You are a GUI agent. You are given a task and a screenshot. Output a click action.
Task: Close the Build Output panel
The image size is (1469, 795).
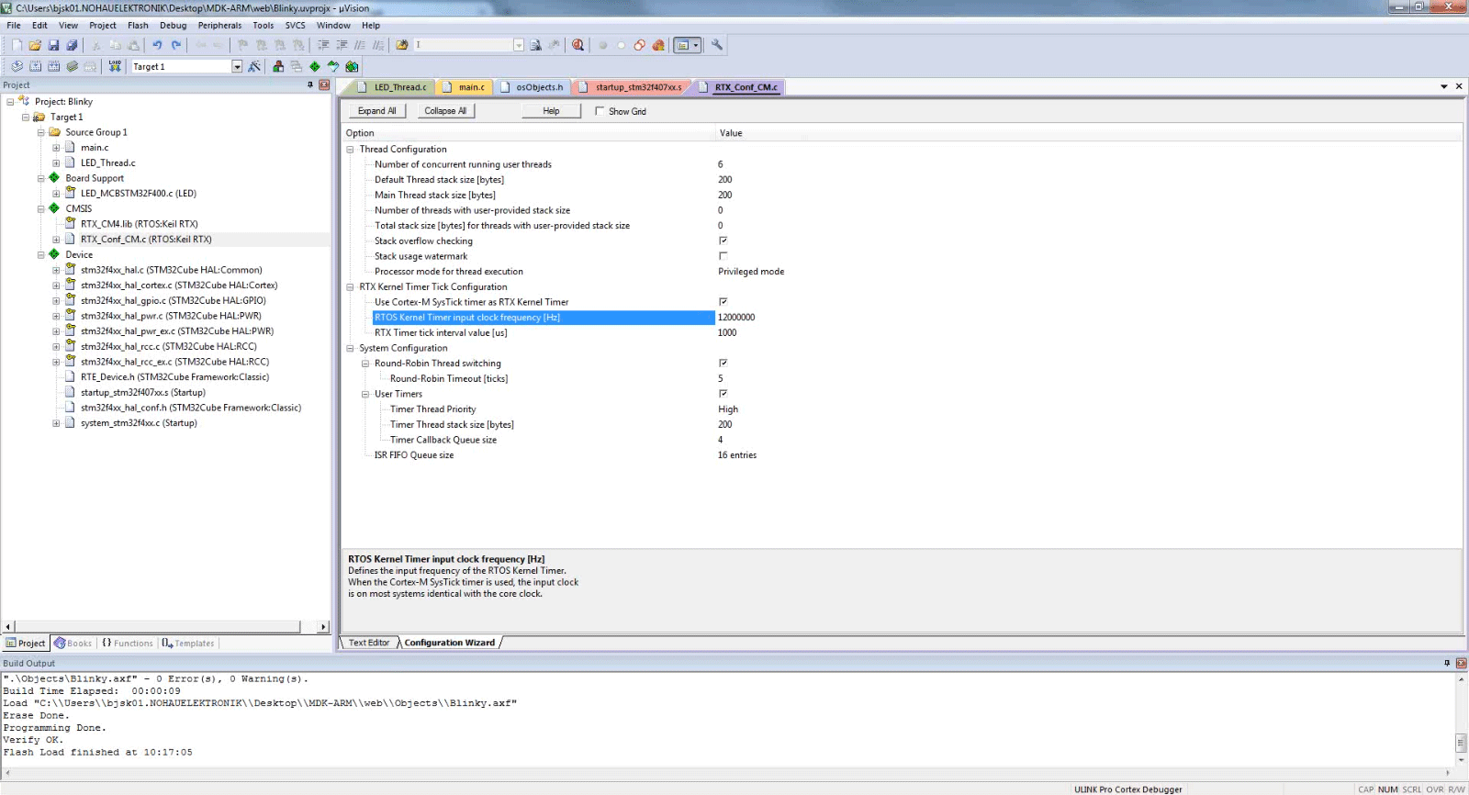(1461, 663)
